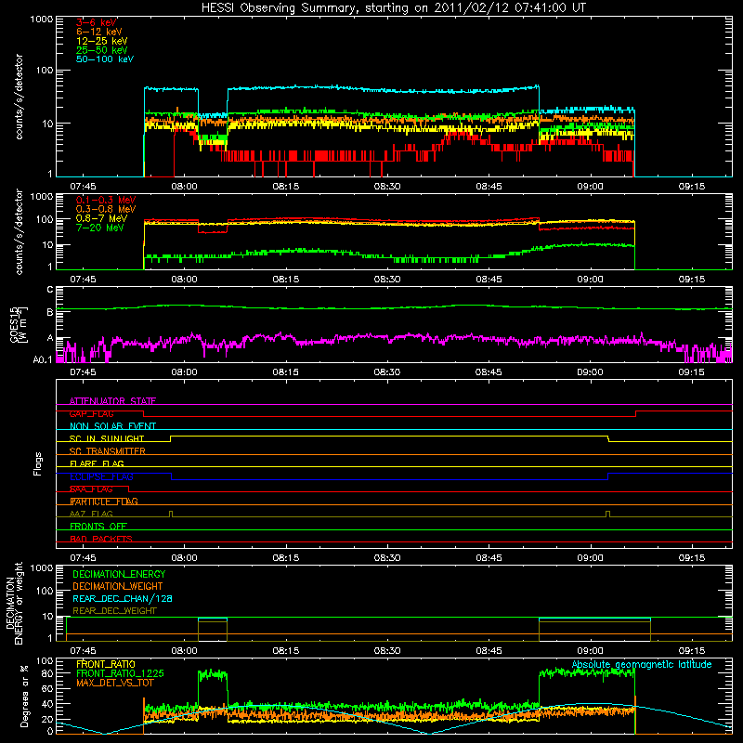Pick the 0.8-7 MeV legend label

tap(101, 218)
